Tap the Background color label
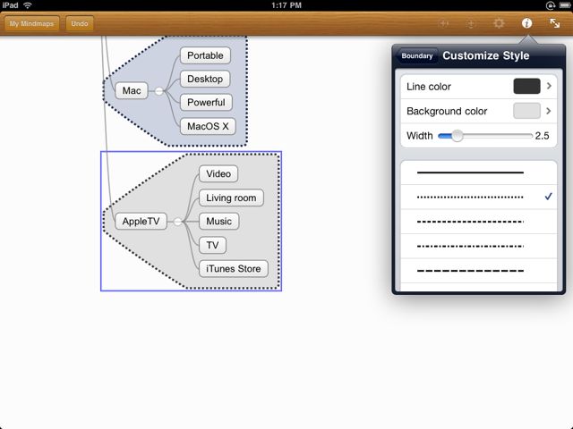 coord(447,111)
